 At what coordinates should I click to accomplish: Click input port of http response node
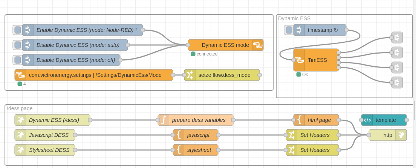(x=369, y=135)
